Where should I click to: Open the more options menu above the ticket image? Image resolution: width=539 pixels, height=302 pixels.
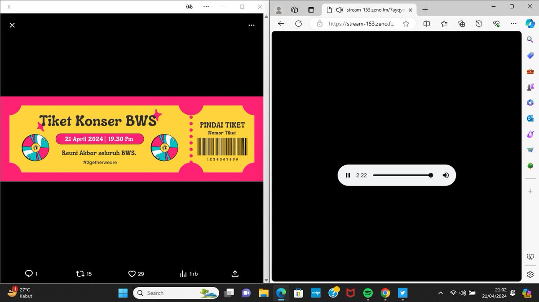252,25
